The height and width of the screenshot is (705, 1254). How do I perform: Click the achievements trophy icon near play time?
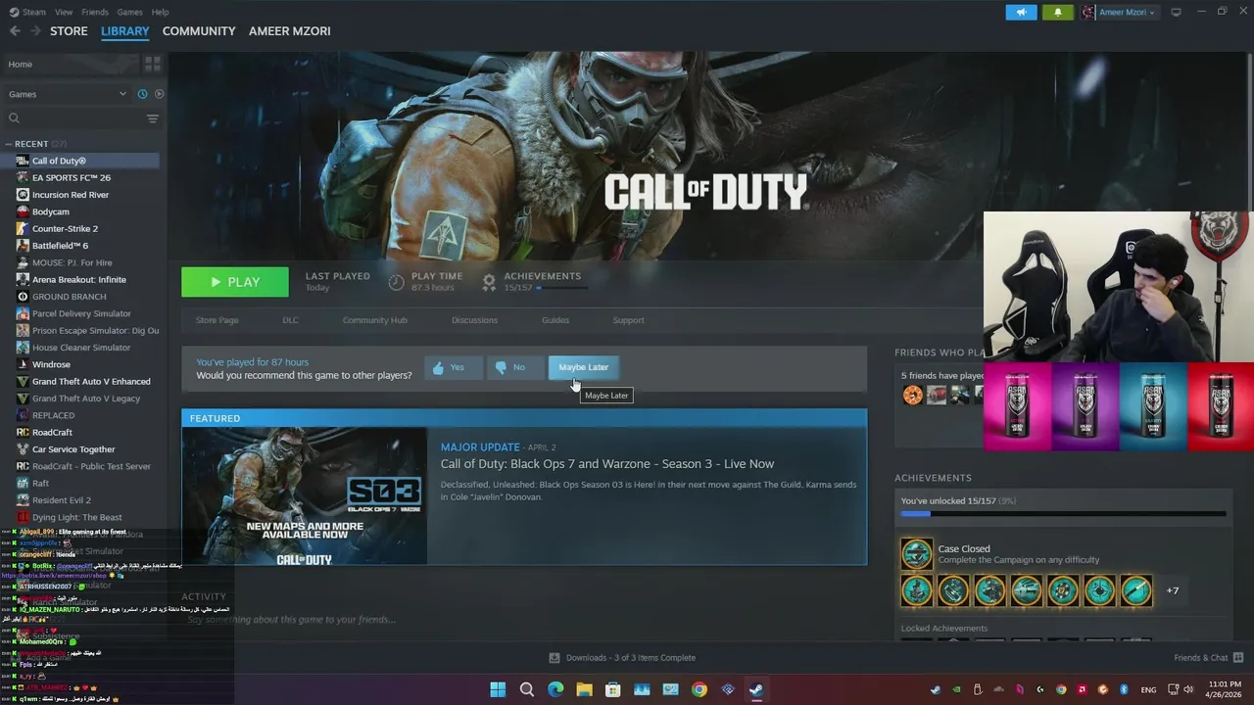[489, 282]
